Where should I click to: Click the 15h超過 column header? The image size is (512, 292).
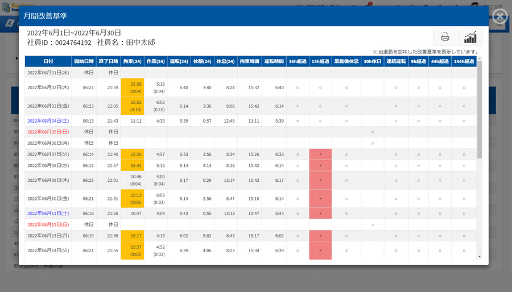point(320,61)
